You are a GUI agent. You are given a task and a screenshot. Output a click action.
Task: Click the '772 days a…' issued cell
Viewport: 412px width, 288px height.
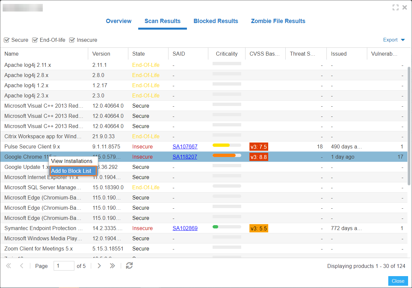click(x=347, y=228)
